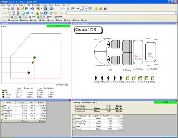Switch to the Betankung tab
The height and width of the screenshot is (138, 178).
[x=76, y=102]
